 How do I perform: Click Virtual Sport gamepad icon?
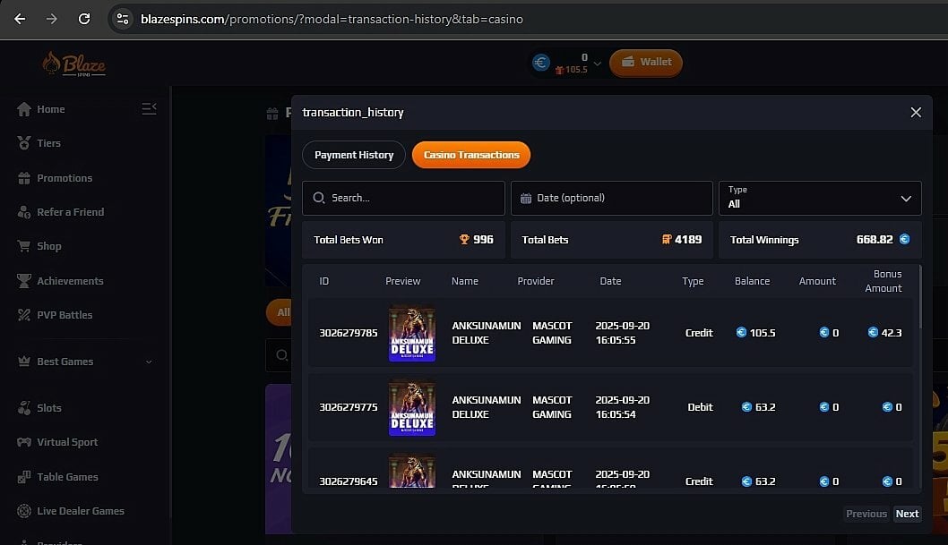[24, 442]
